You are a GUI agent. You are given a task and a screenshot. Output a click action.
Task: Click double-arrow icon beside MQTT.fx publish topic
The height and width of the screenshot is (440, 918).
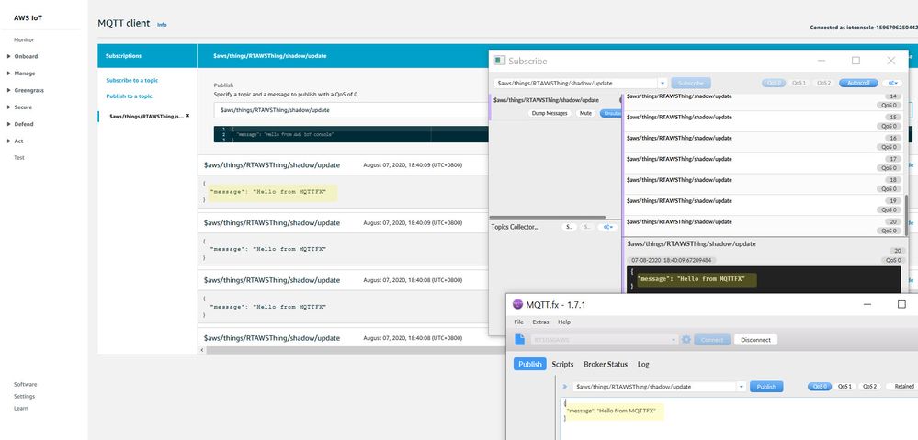[565, 386]
